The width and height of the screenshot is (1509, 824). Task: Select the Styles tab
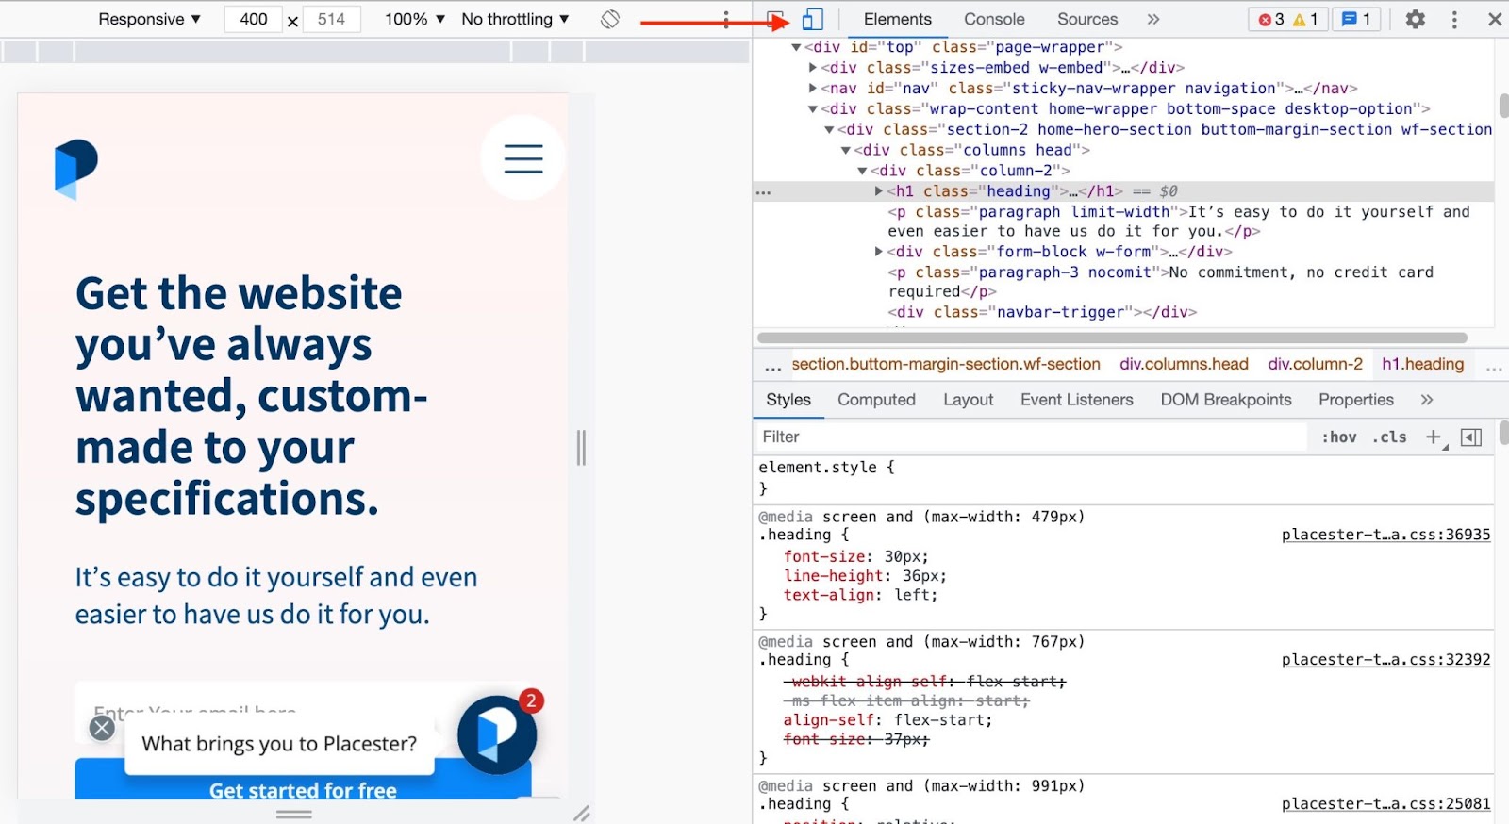[788, 400]
